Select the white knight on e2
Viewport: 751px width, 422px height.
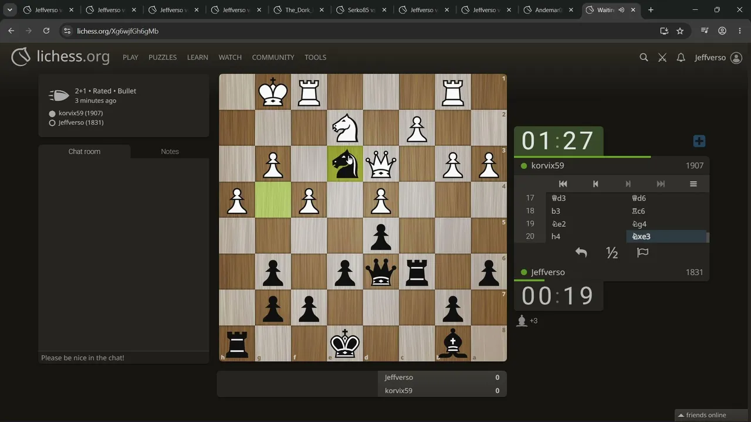click(345, 128)
